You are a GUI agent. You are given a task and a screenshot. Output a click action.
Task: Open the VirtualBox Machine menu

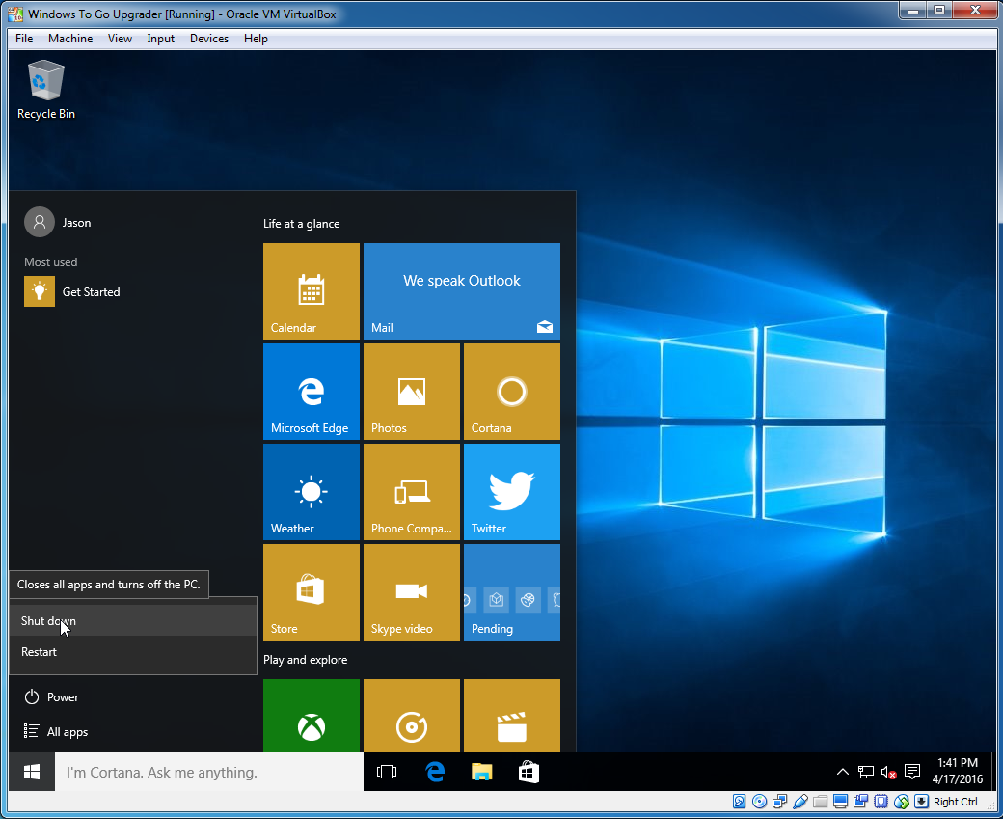[x=70, y=39]
